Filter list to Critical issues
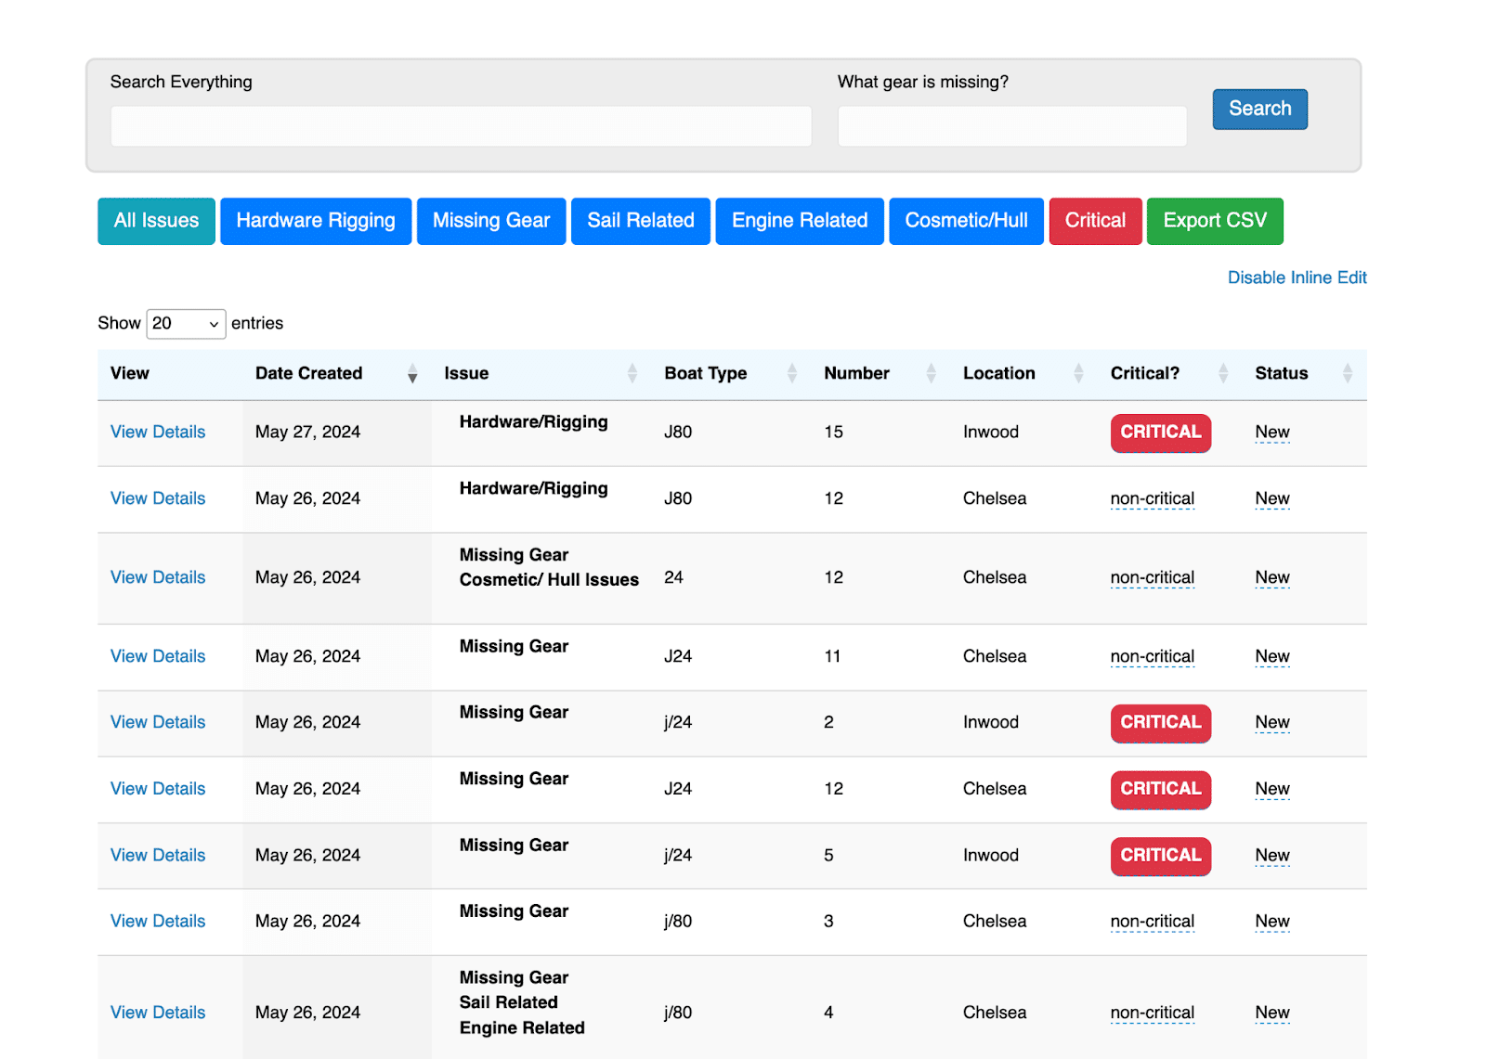Viewport: 1486px width, 1059px height. coord(1094,221)
